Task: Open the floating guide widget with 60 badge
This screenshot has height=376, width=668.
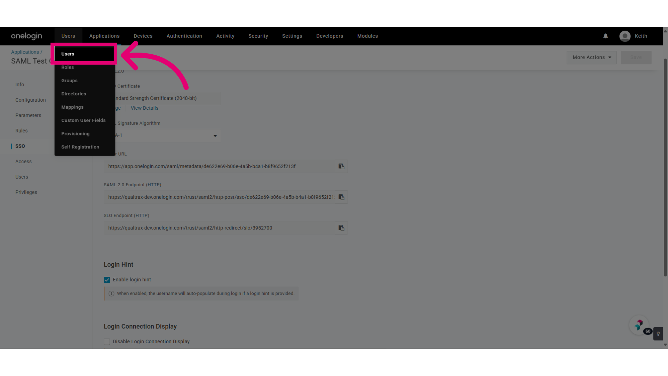Action: (x=639, y=325)
